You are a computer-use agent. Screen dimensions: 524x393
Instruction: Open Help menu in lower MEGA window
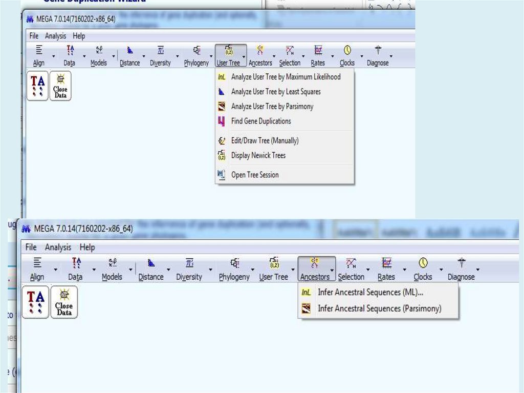coord(87,247)
